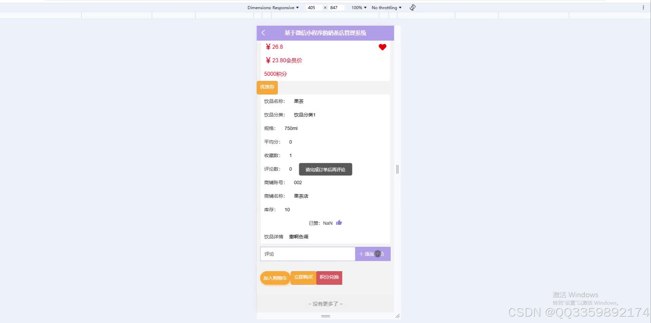
Task: Select the orange 优惠券 coupon tag
Action: coord(267,87)
